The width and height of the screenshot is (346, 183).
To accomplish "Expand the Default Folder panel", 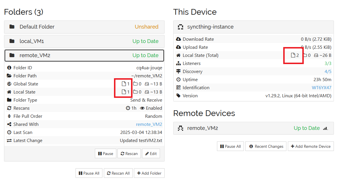I will coord(84,27).
